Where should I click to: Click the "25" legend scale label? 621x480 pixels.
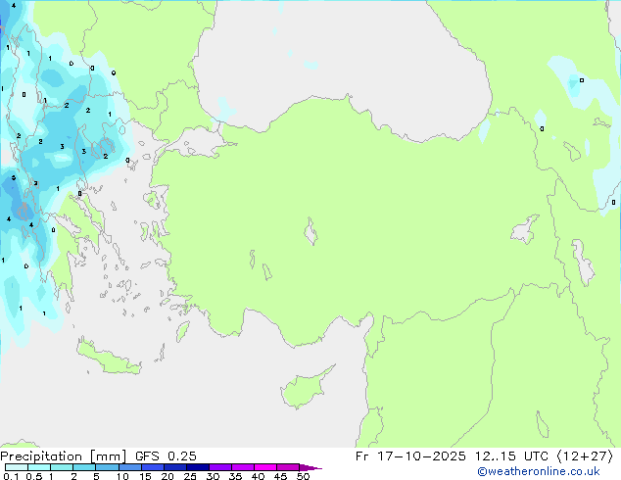click(x=190, y=476)
